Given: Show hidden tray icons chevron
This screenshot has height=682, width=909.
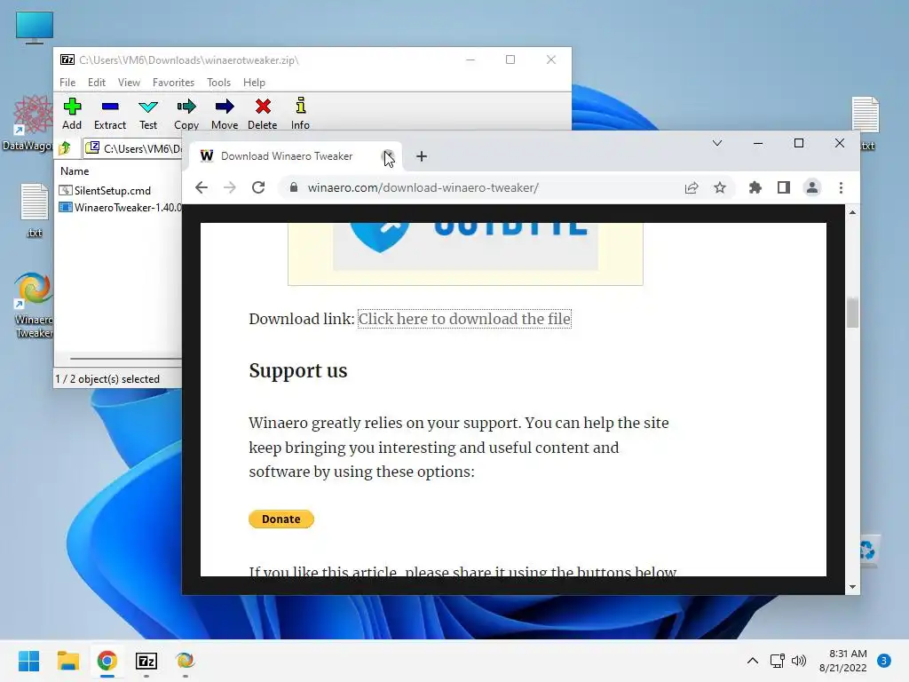Looking at the screenshot, I should pyautogui.click(x=753, y=661).
